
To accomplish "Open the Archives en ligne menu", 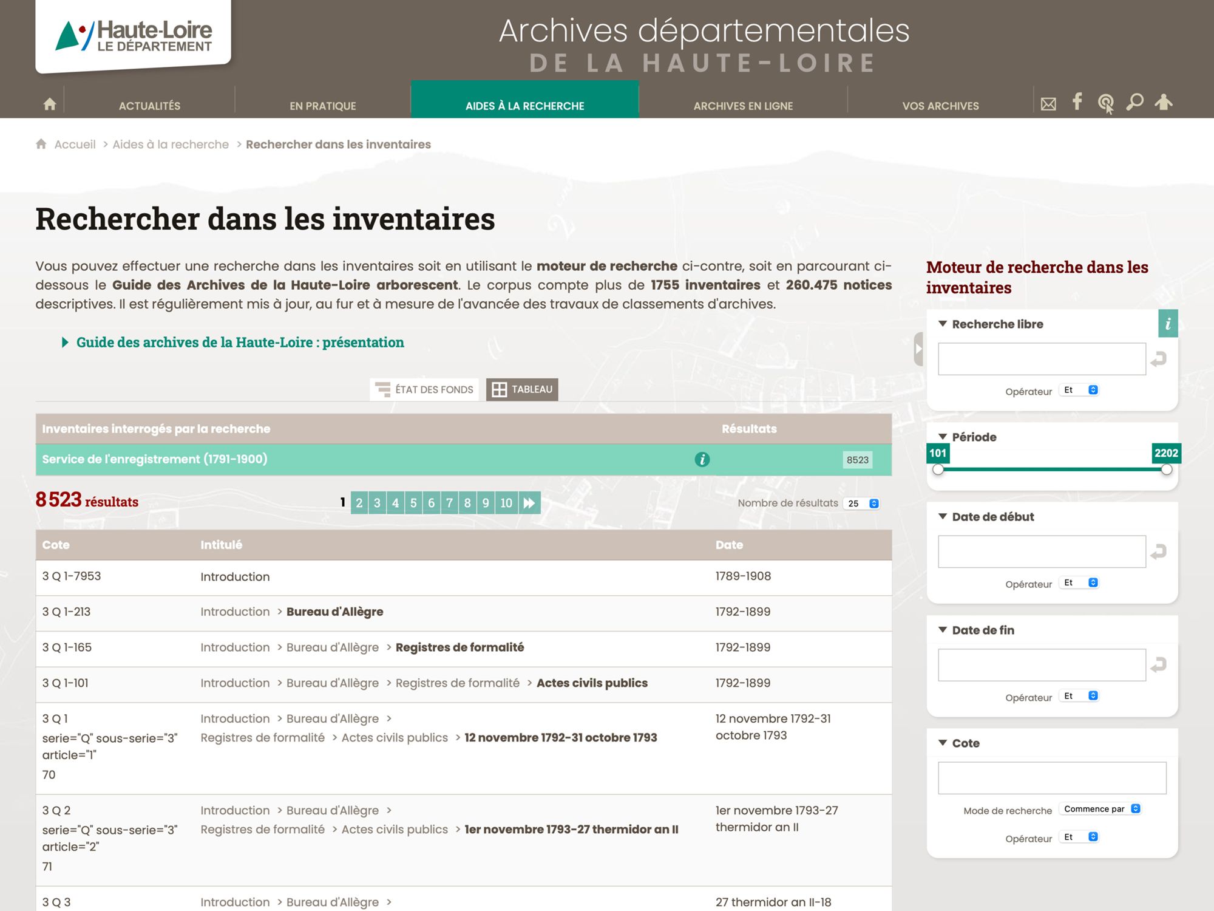I will coord(743,106).
